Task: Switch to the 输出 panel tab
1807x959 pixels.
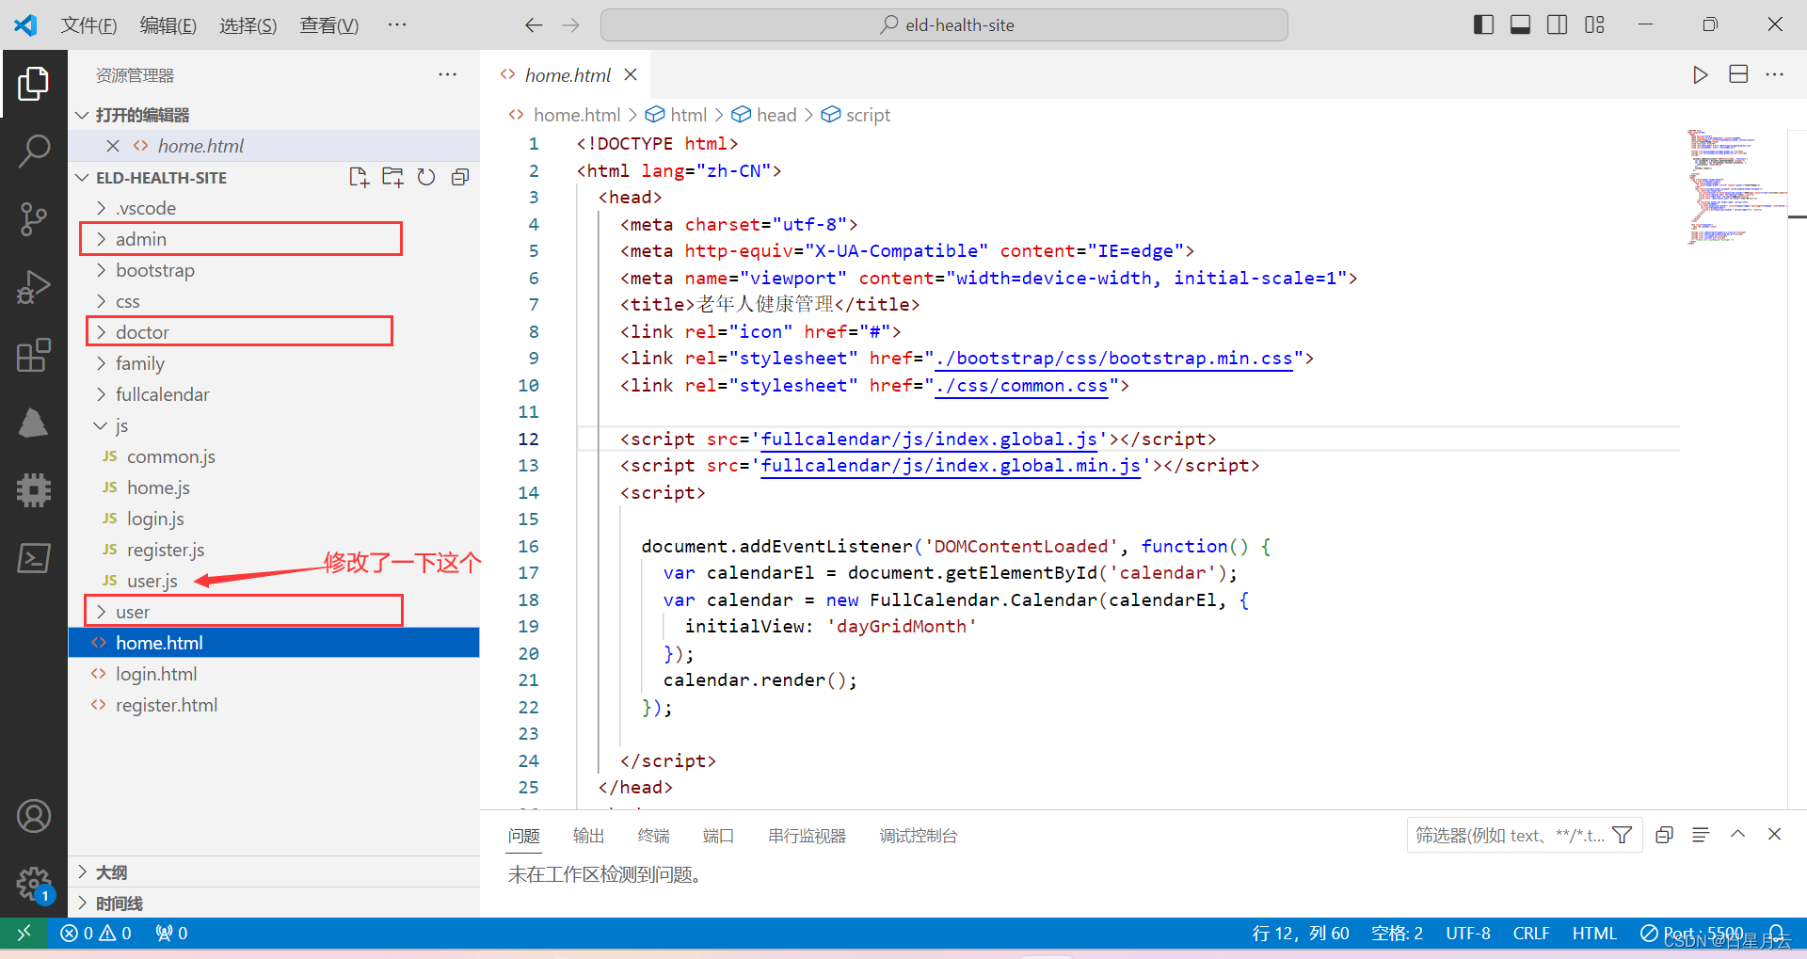Action: (588, 836)
